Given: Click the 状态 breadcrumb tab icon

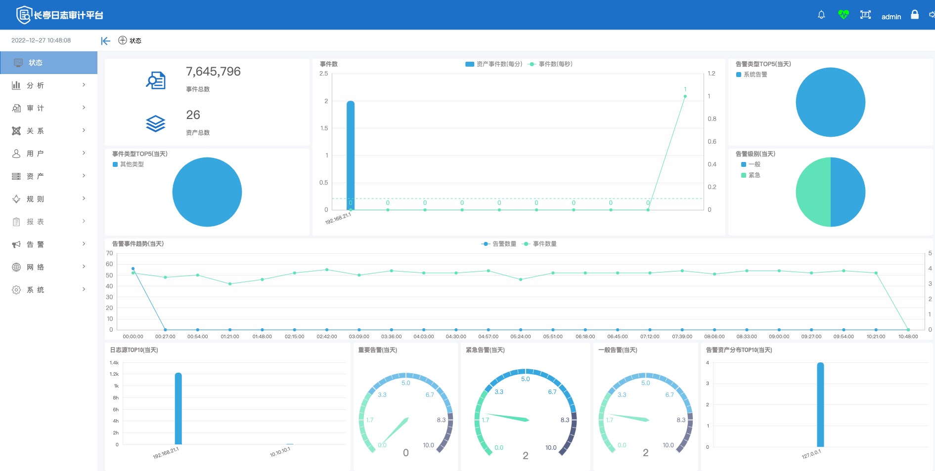Looking at the screenshot, I should coord(123,40).
